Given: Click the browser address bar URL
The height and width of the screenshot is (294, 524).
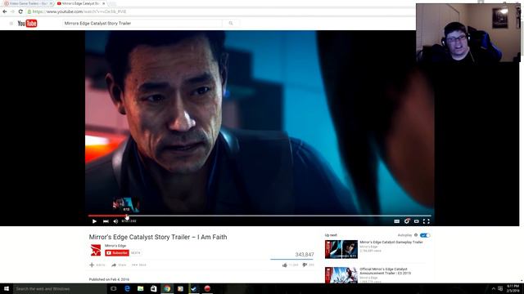Looking at the screenshot, I should pyautogui.click(x=79, y=11).
